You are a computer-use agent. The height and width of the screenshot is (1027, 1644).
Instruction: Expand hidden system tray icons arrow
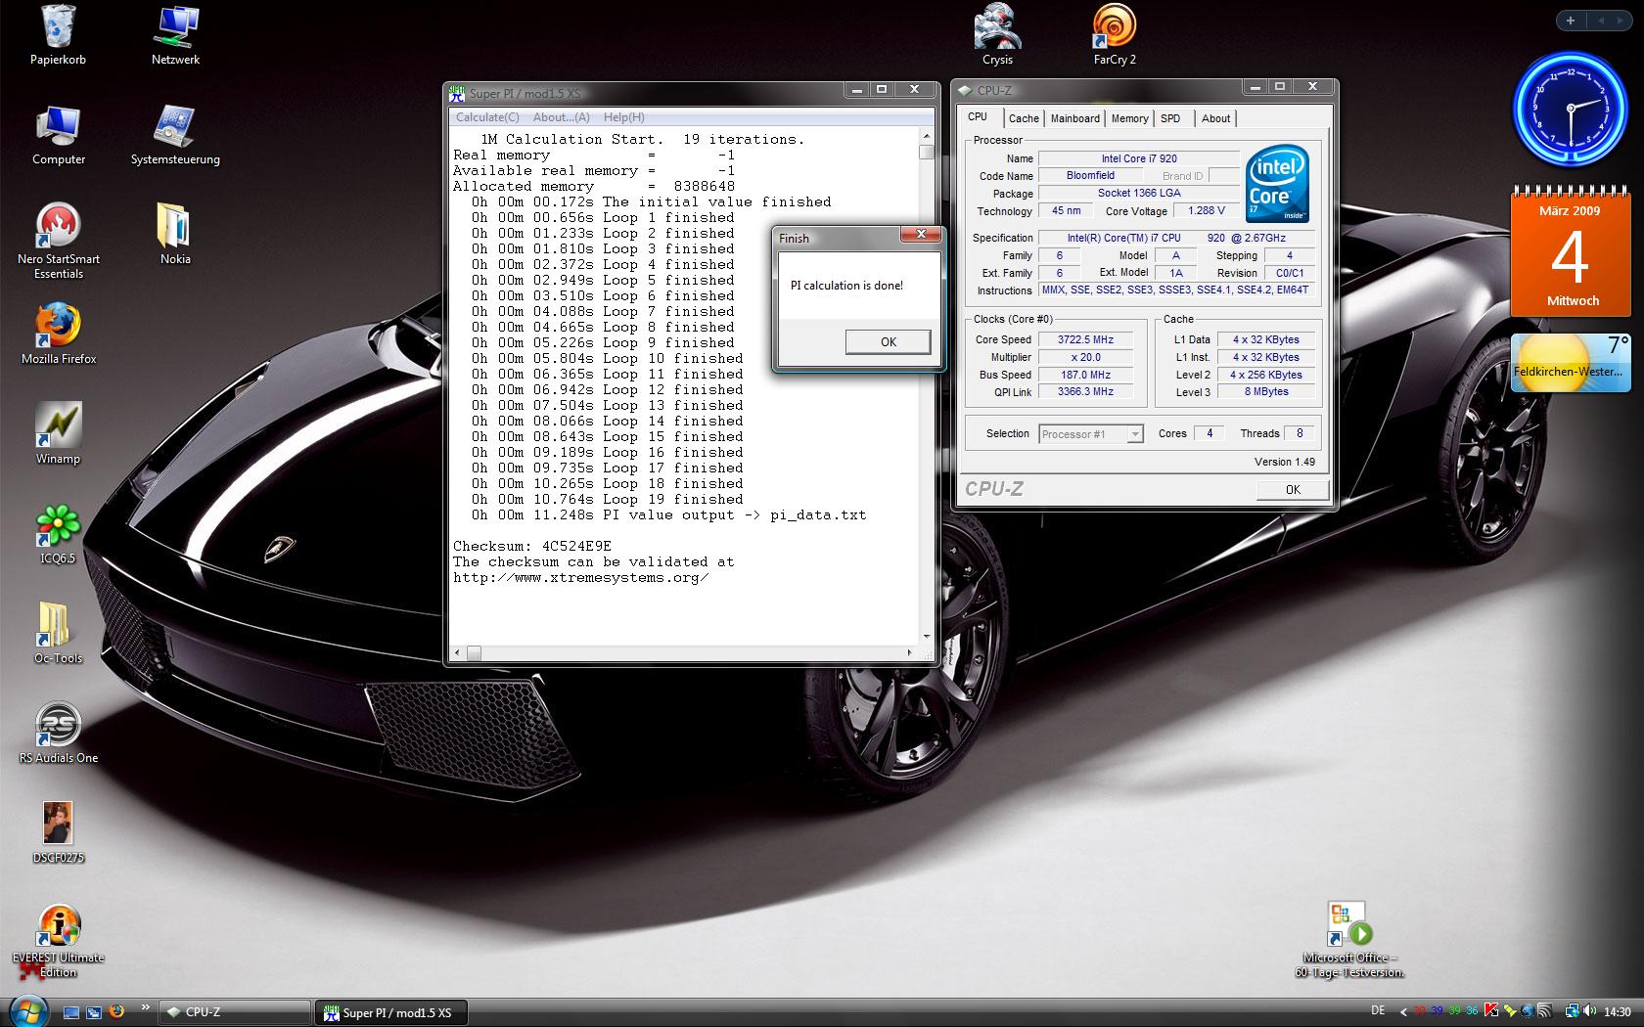1404,1012
